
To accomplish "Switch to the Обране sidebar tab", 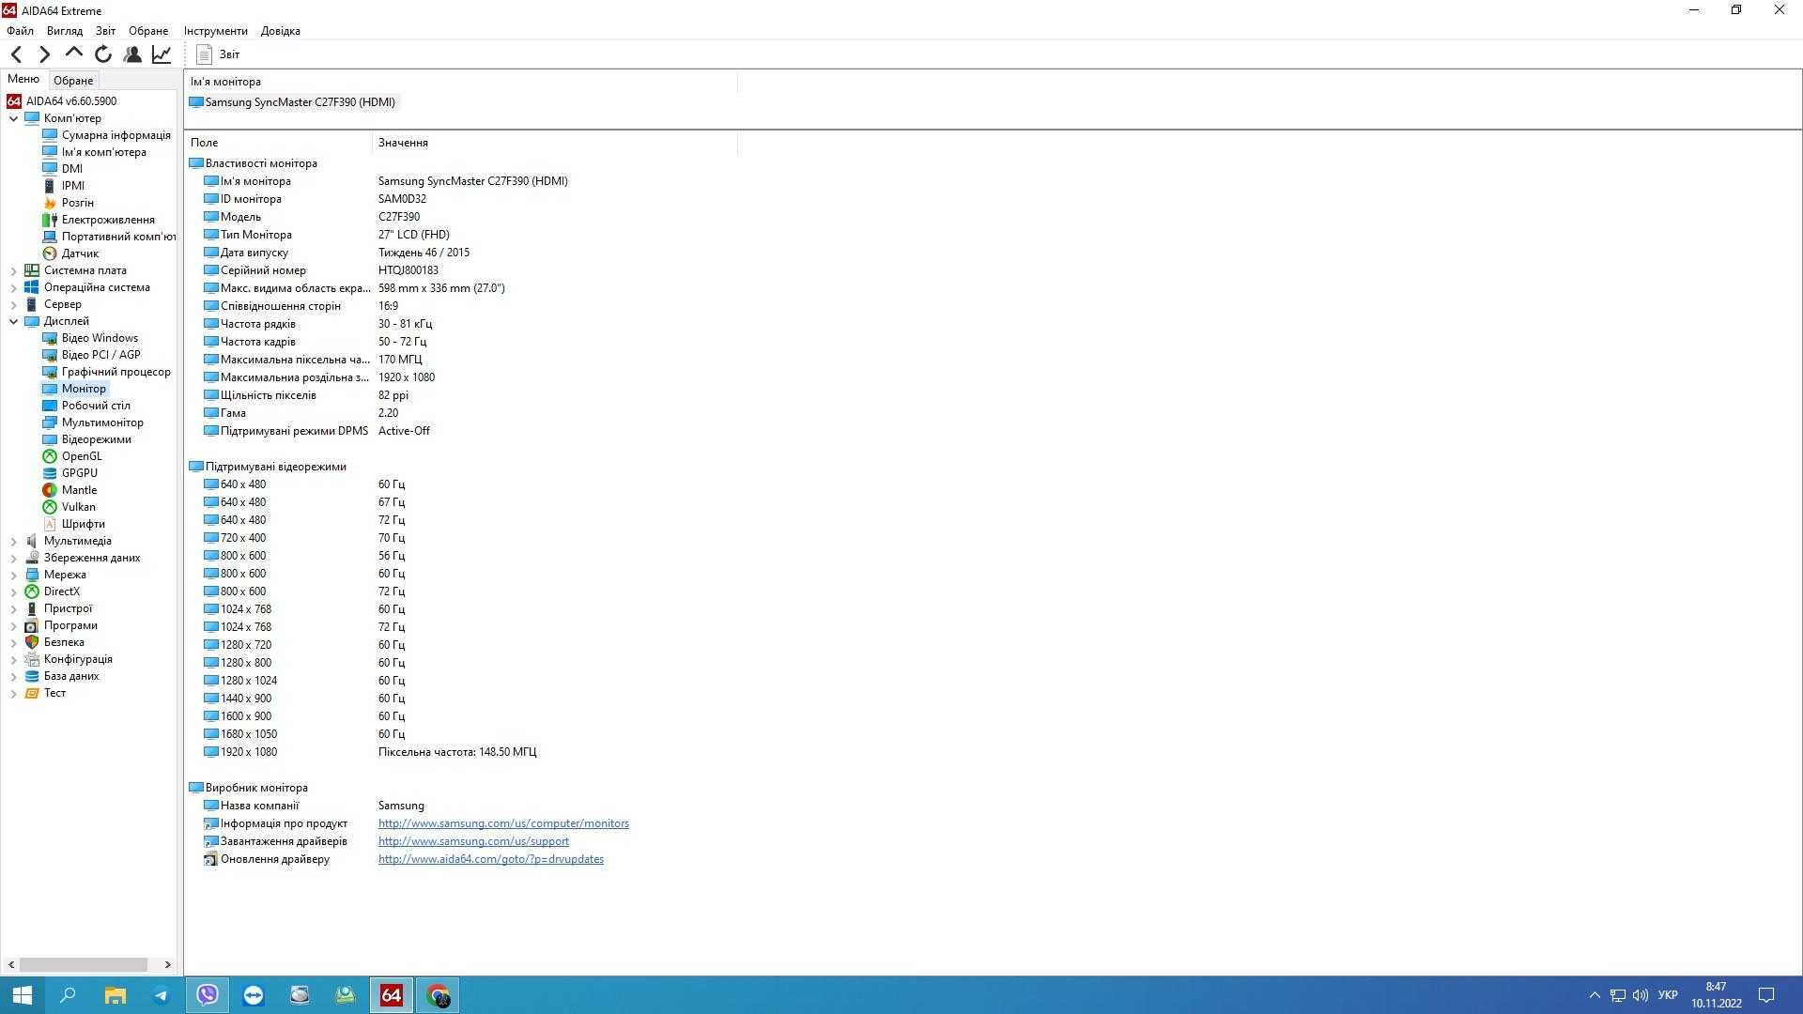I will (x=73, y=81).
